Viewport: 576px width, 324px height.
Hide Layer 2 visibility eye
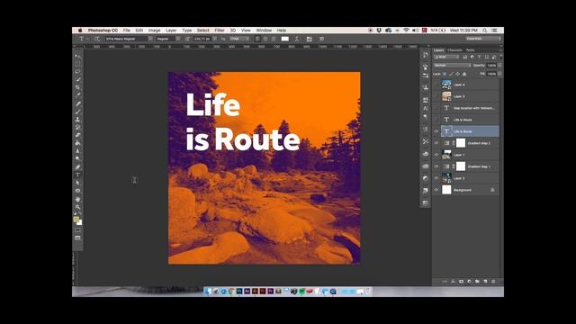coord(436,178)
